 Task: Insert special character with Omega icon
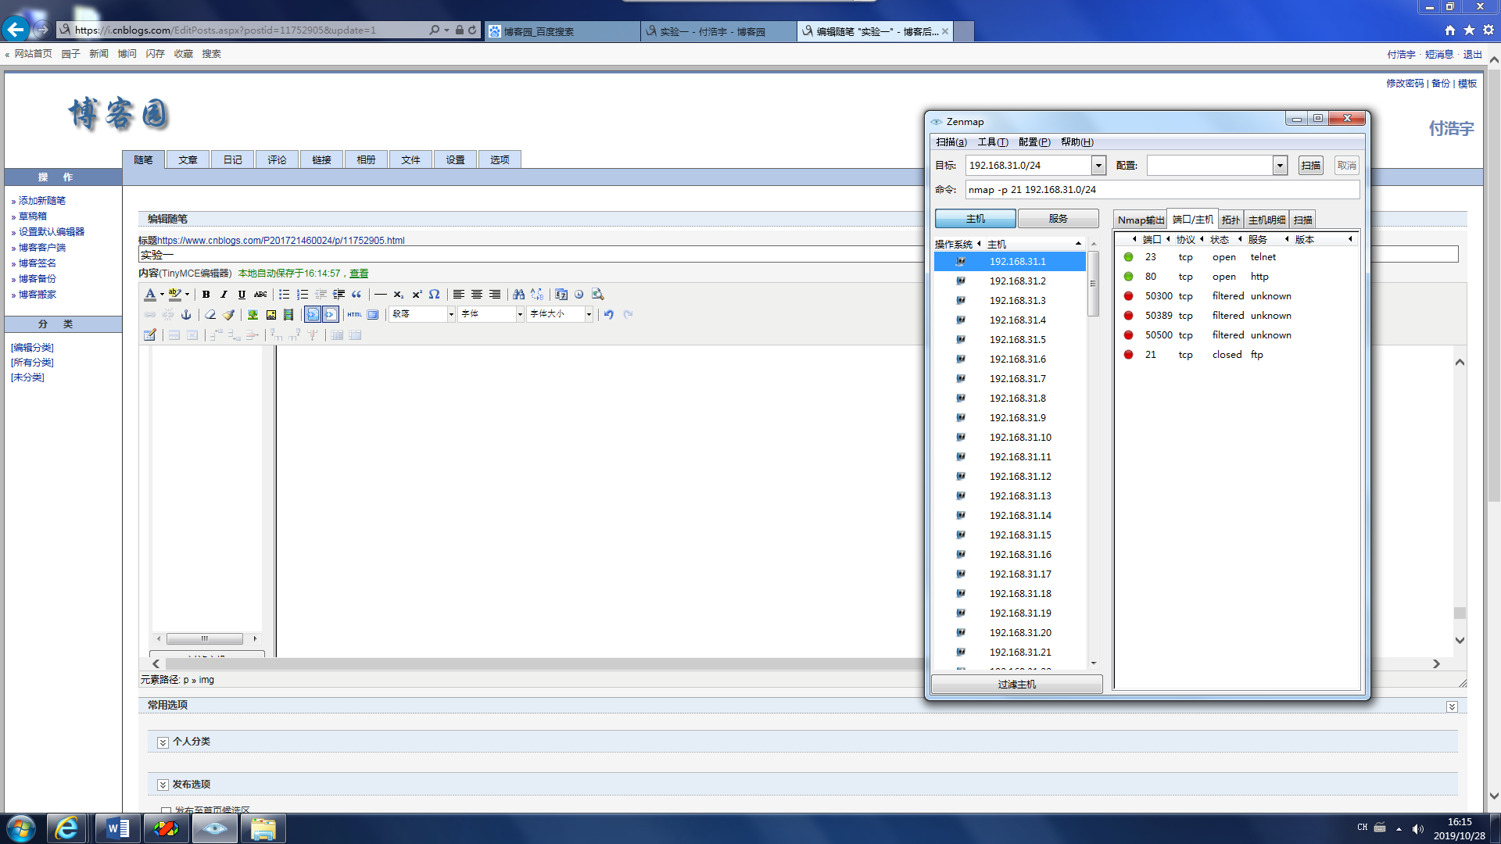[x=435, y=295]
